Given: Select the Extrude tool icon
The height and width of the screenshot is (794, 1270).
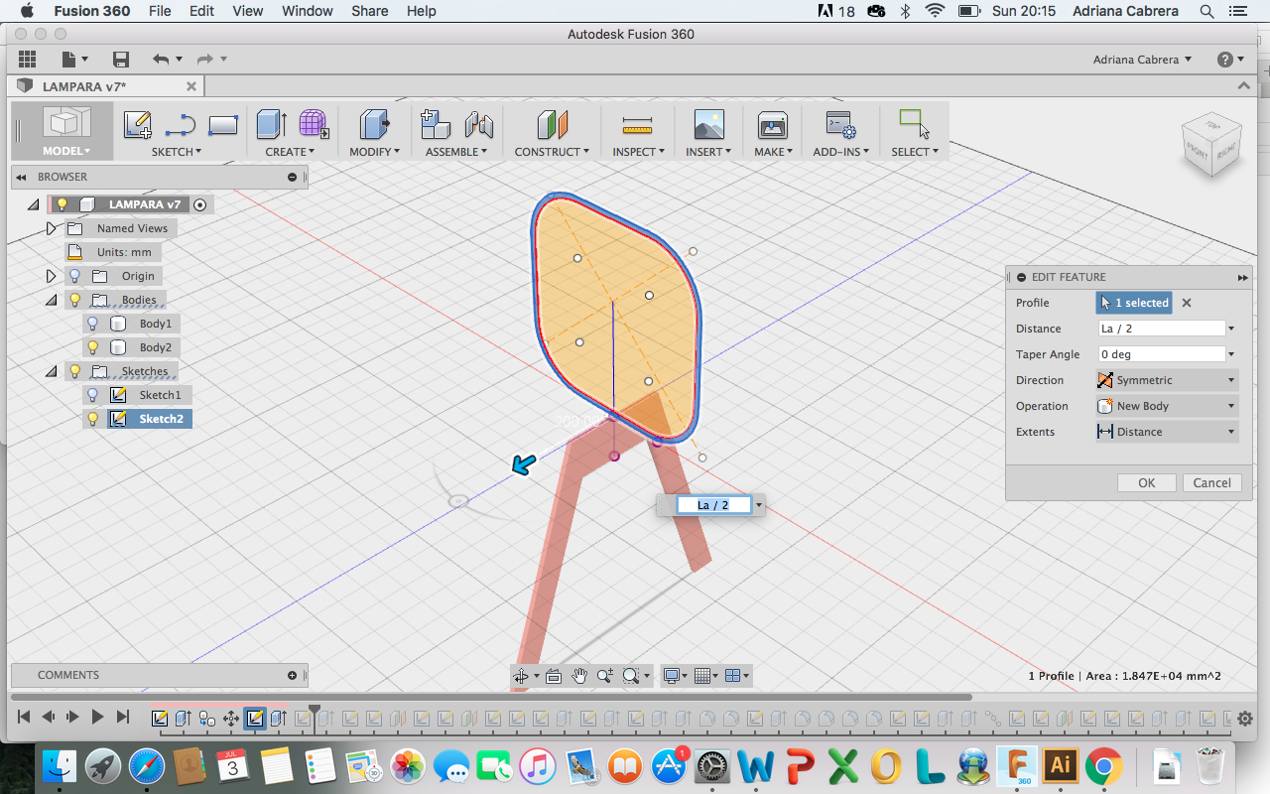Looking at the screenshot, I should [x=271, y=125].
